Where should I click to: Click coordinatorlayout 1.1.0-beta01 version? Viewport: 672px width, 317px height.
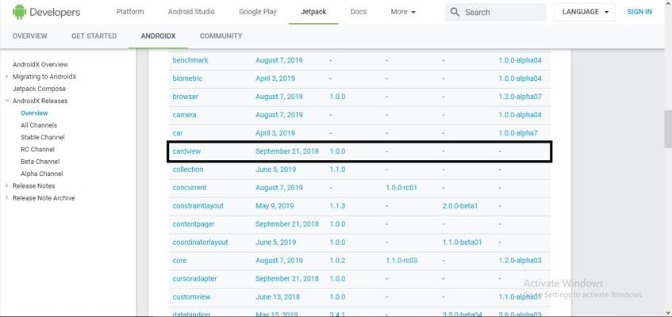point(462,243)
